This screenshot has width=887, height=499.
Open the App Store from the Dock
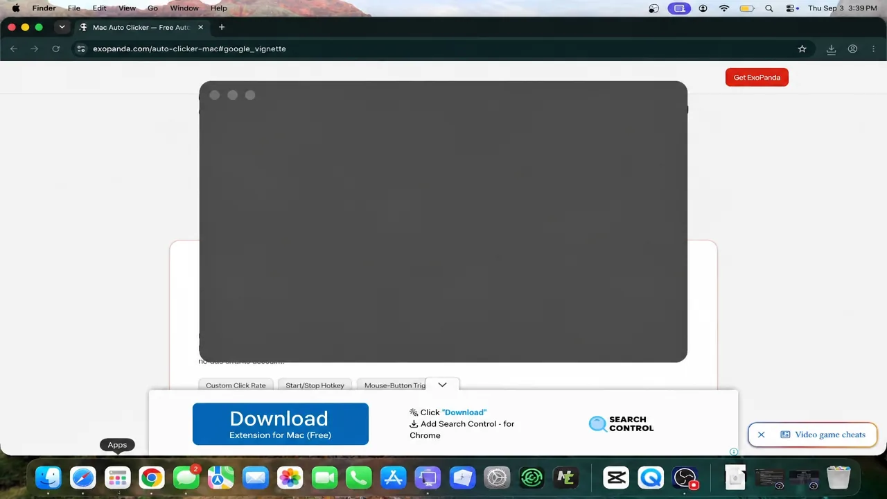coord(393,478)
